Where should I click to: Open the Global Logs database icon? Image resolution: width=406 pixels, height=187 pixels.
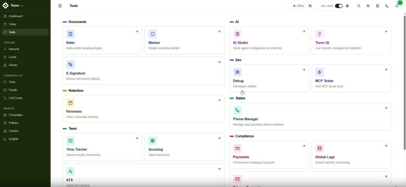(x=320, y=148)
